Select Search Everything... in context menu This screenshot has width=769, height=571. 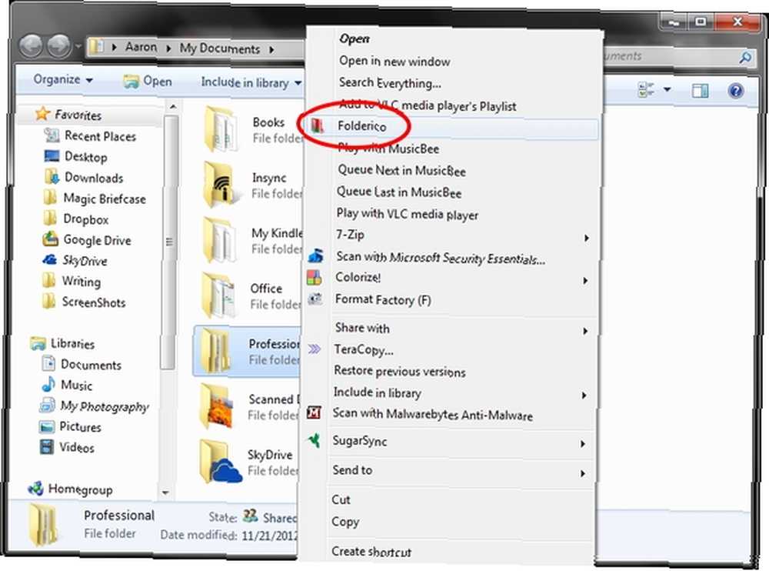pos(390,83)
